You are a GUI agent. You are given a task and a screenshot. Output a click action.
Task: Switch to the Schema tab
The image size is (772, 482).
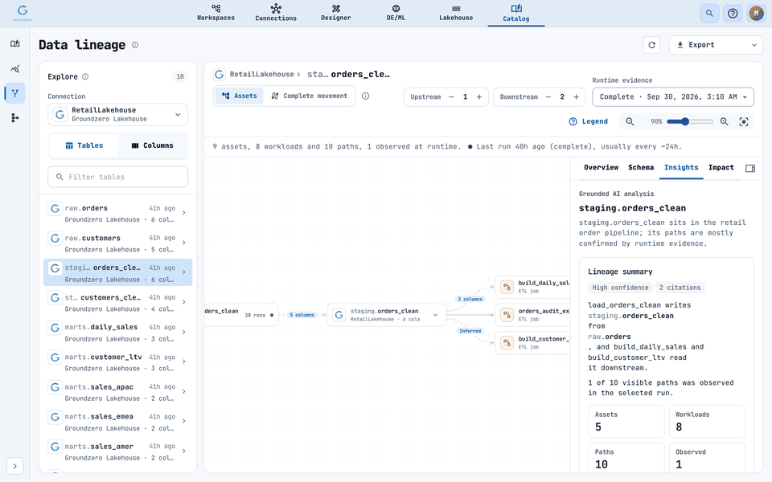click(641, 168)
